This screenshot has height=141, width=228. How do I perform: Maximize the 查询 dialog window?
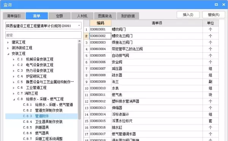pos(216,5)
